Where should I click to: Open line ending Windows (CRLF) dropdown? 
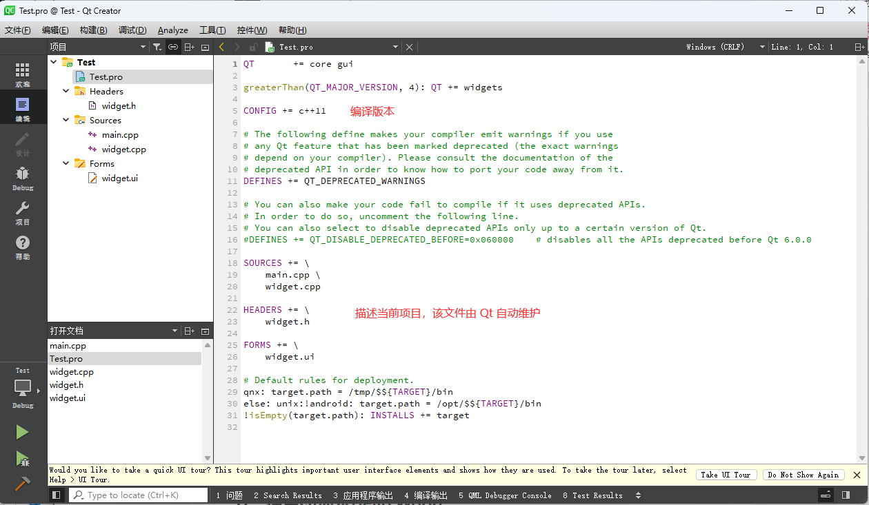[726, 47]
